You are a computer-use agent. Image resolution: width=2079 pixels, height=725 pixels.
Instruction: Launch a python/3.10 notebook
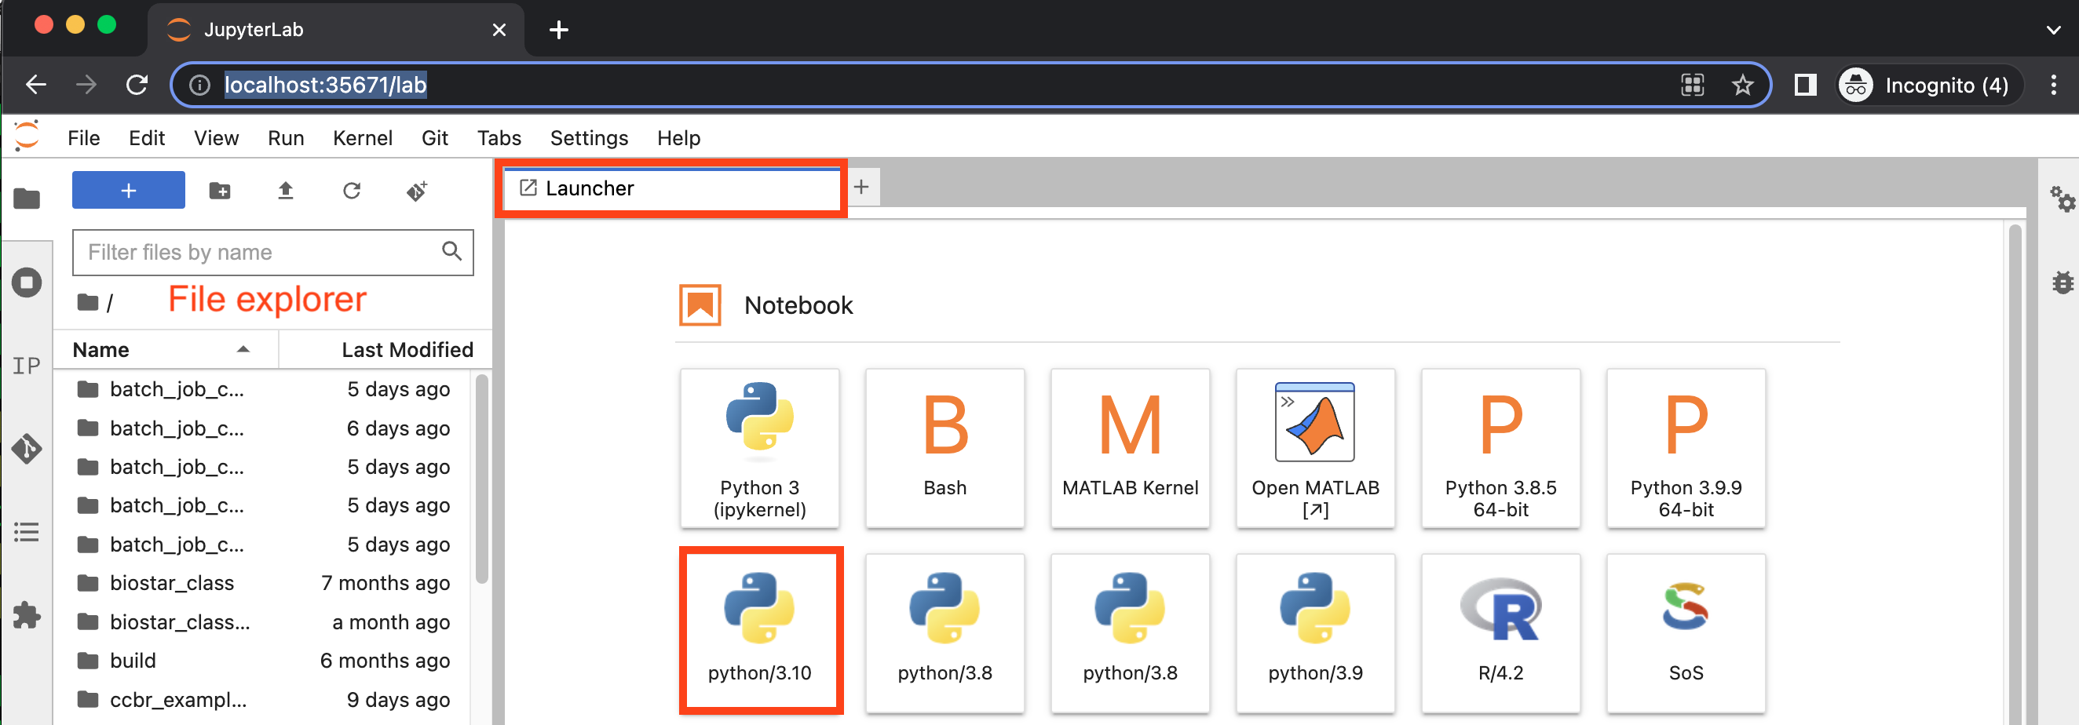pos(759,631)
